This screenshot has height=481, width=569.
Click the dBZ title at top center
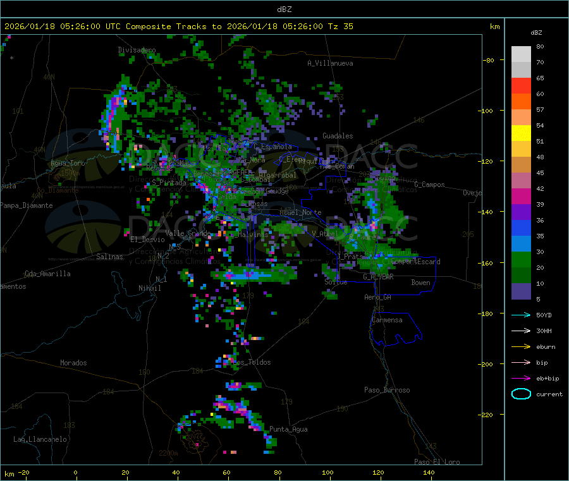point(284,9)
